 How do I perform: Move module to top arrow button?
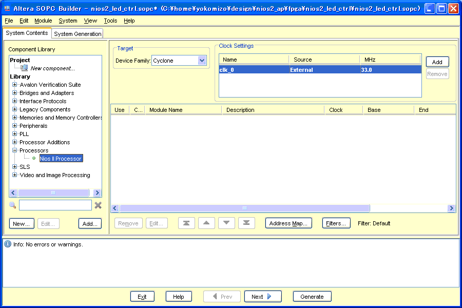[186, 223]
